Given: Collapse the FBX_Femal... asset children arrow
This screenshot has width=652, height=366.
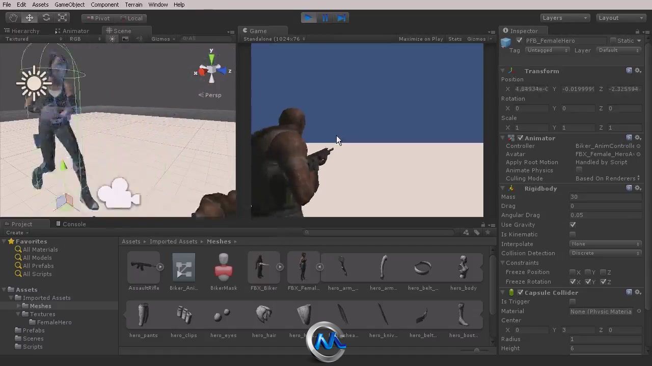Looking at the screenshot, I should pos(319,267).
